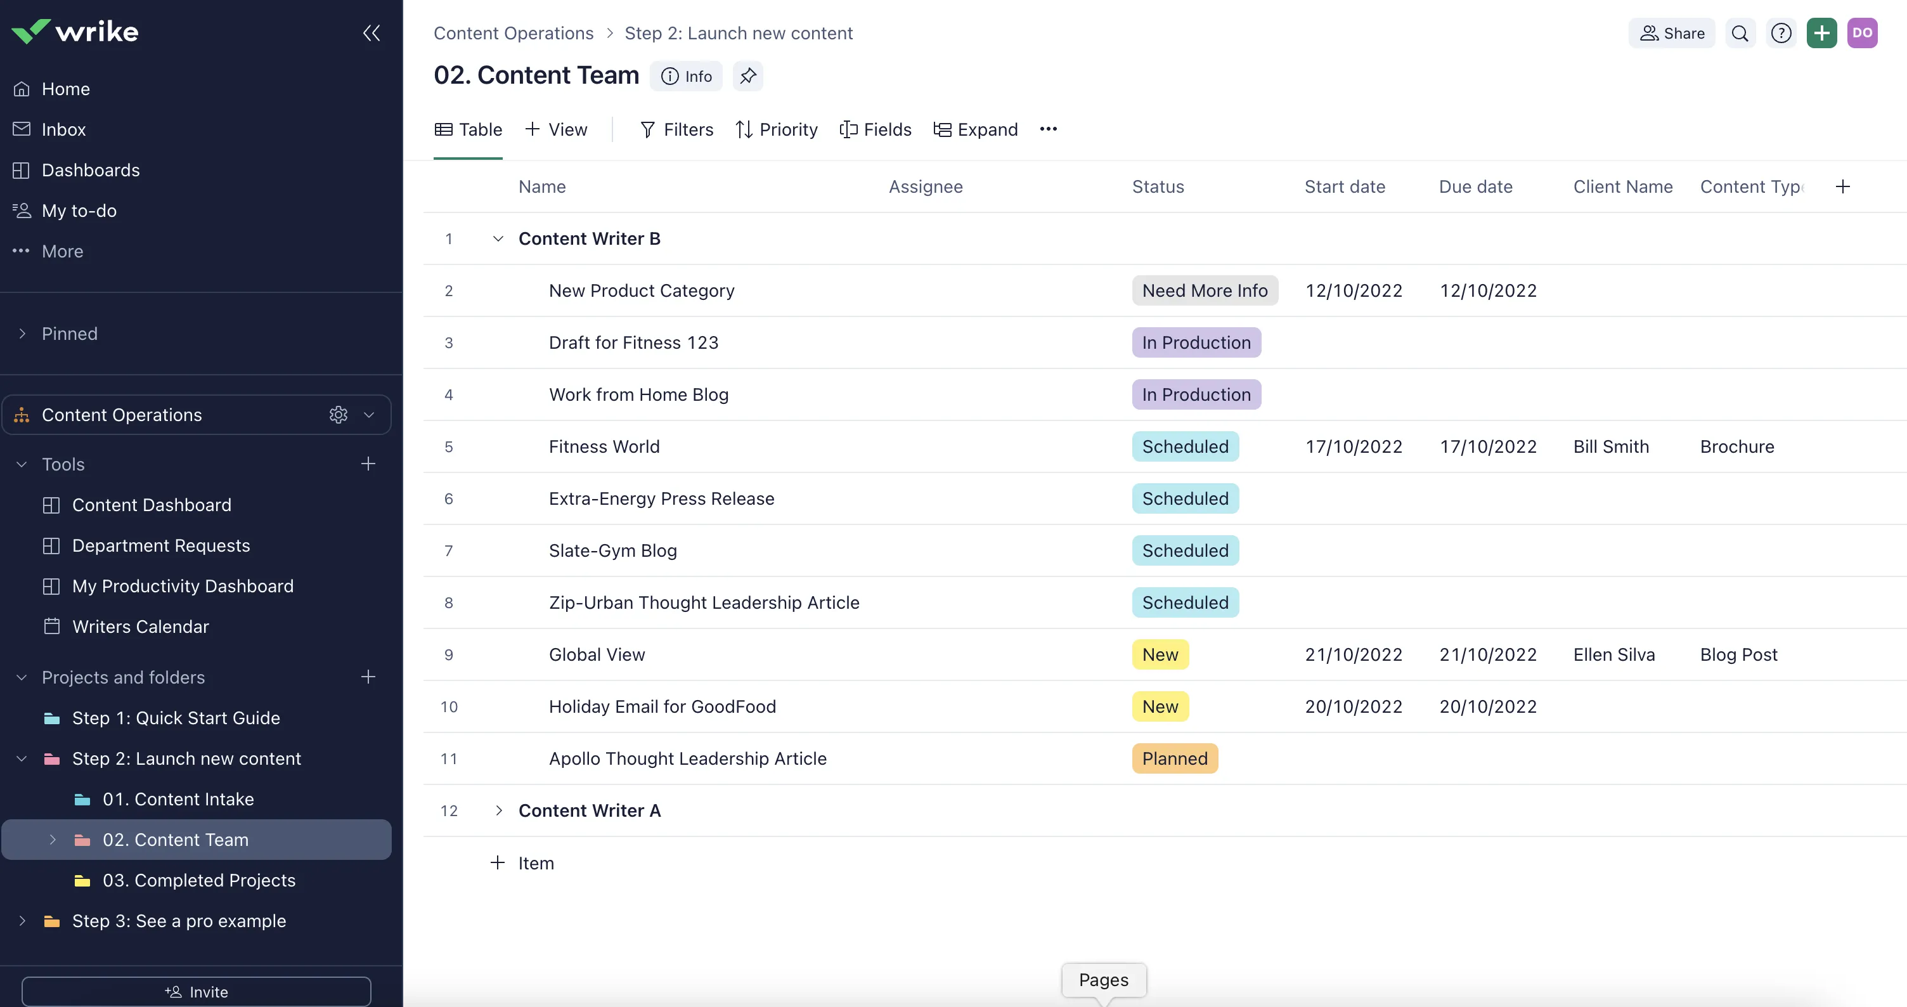Collapse Step 2: Launch new content folder

22,759
